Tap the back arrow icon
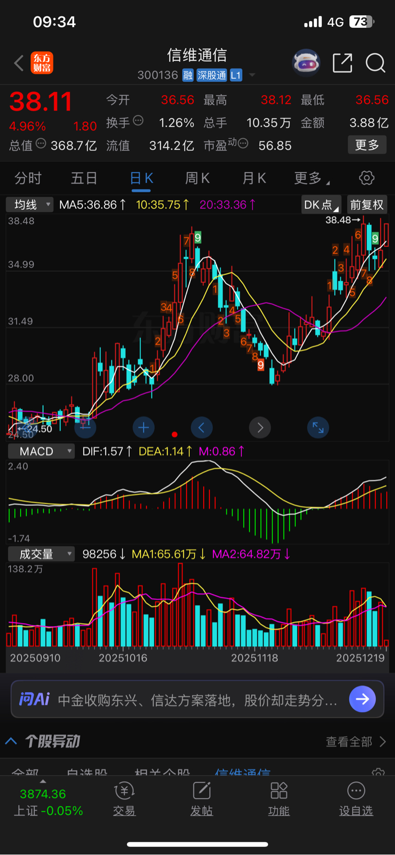Image resolution: width=395 pixels, height=855 pixels. [19, 63]
